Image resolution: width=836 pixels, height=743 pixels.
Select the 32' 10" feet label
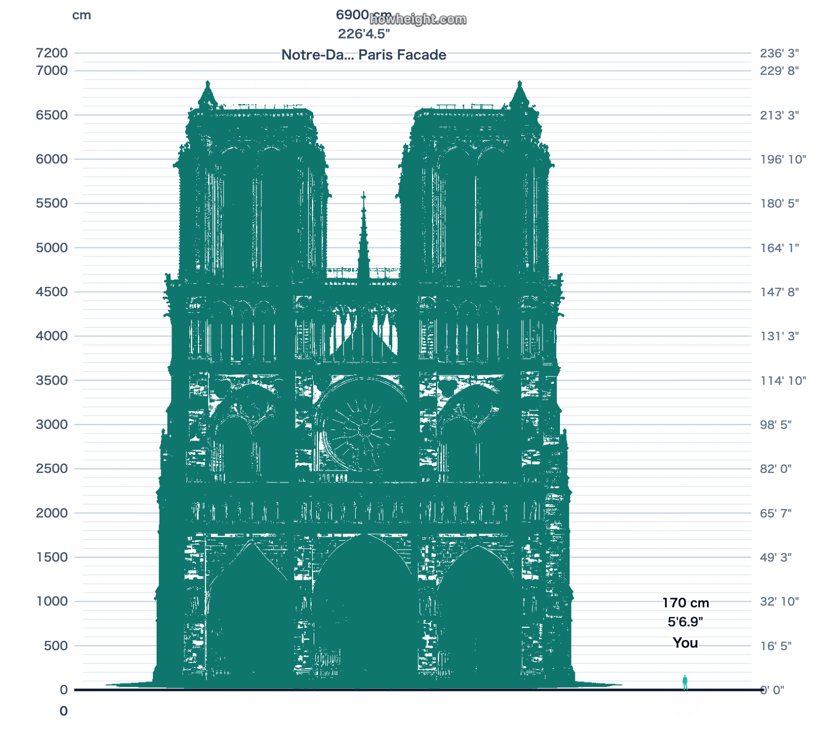coord(779,601)
